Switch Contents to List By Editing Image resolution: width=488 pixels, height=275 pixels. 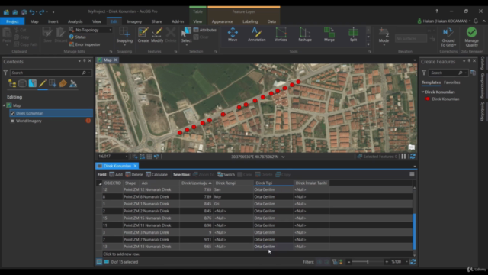(43, 83)
